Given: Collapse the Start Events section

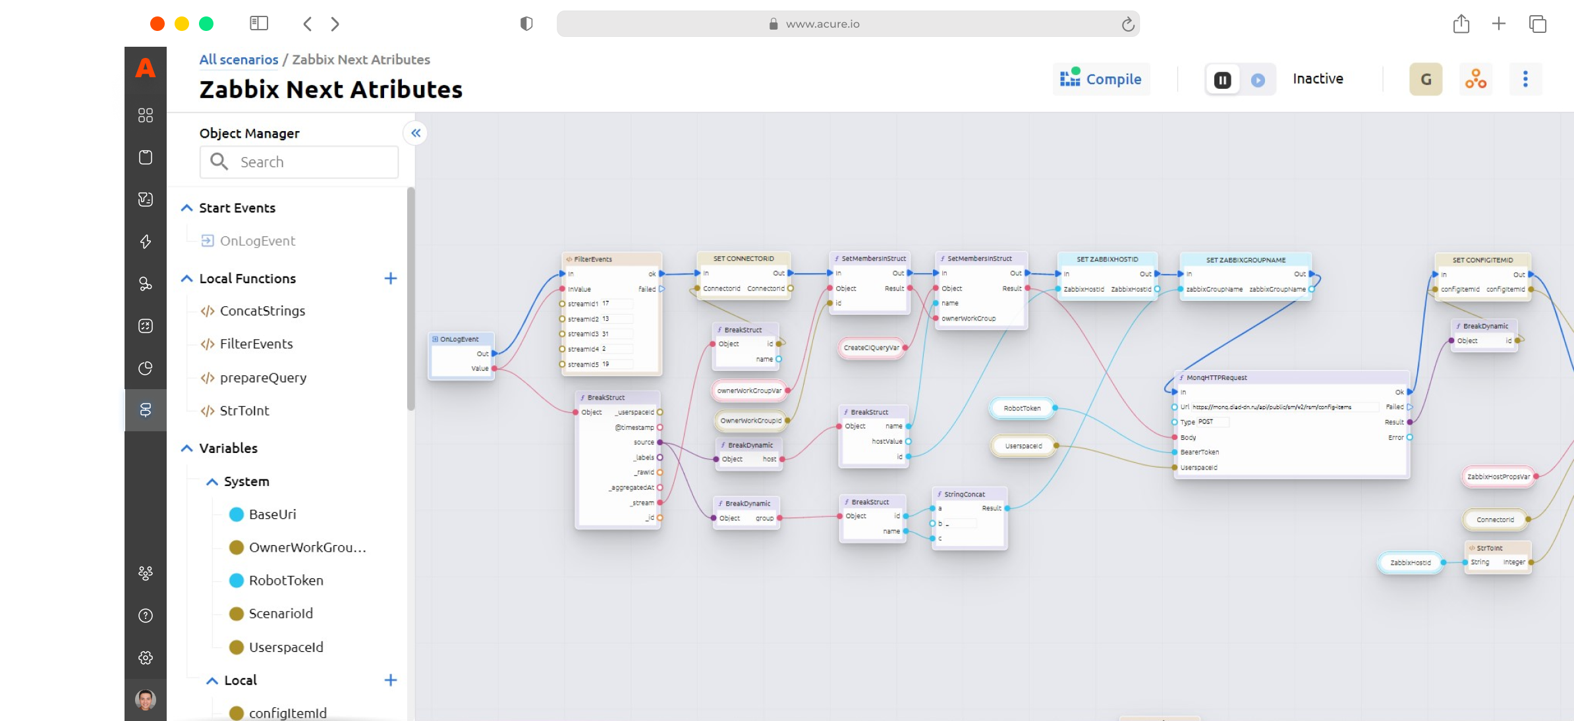Looking at the screenshot, I should click(186, 208).
